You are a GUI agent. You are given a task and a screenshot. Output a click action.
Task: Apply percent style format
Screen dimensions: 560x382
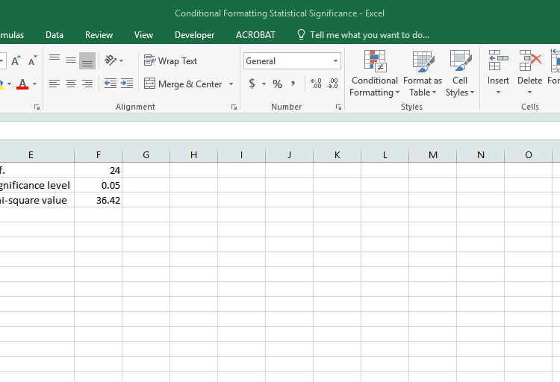coord(277,84)
